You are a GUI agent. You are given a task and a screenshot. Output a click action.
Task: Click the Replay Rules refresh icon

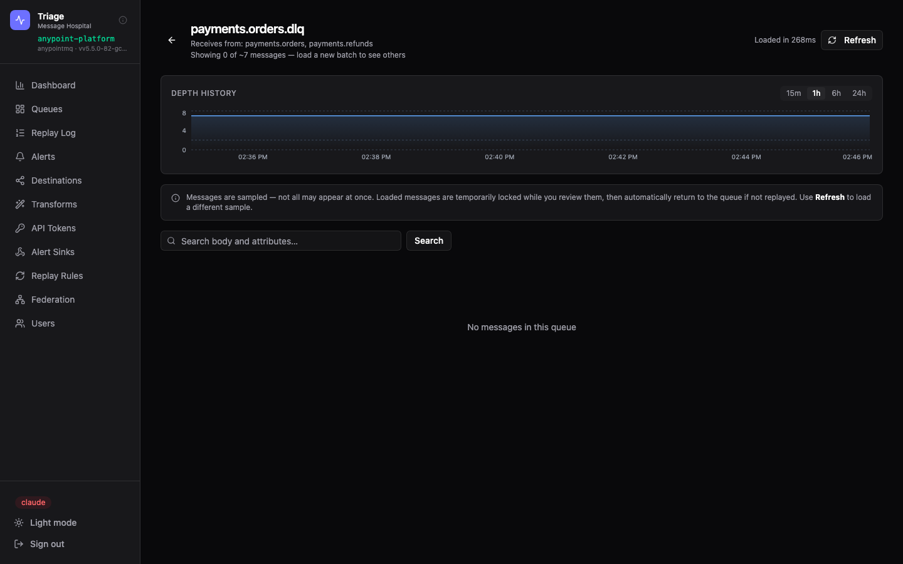pos(20,276)
